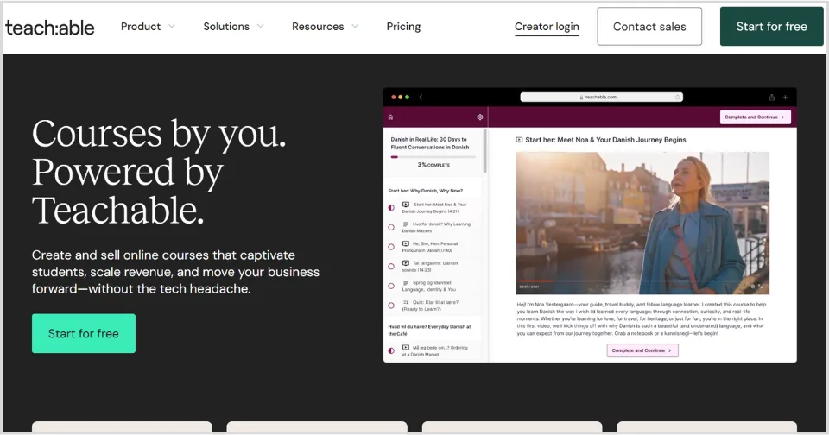
Task: Click video icon beside 'Tal langsomt' lesson
Action: click(406, 263)
